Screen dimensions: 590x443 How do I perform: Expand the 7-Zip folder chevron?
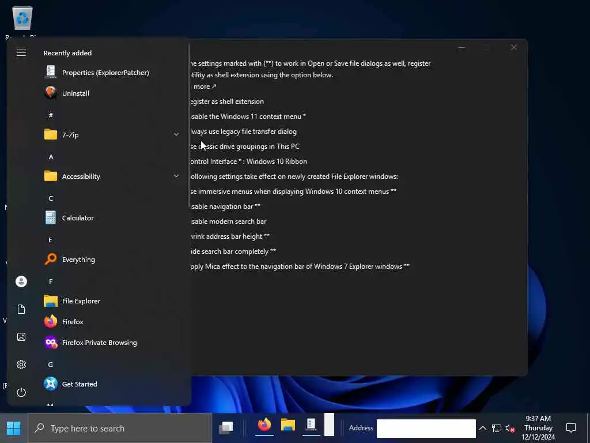tap(176, 134)
